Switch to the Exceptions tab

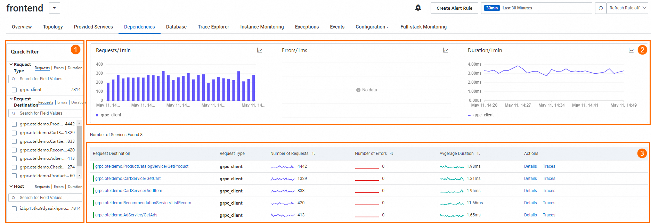pos(307,27)
